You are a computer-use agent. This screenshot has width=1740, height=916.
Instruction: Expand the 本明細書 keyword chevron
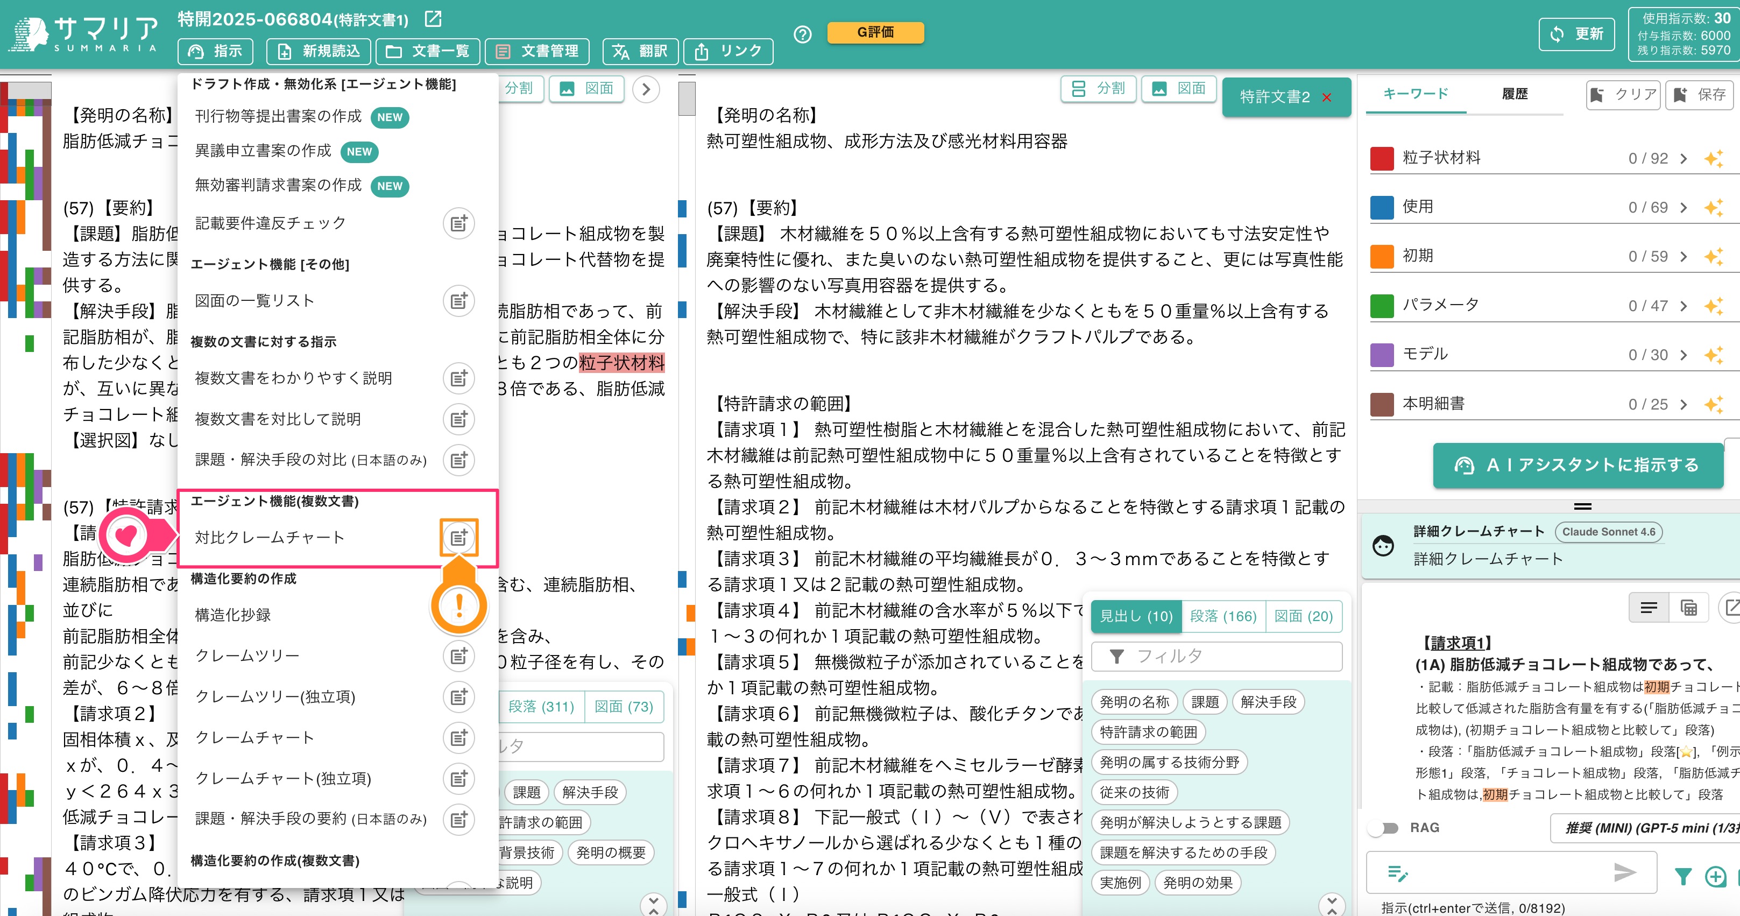tap(1684, 405)
